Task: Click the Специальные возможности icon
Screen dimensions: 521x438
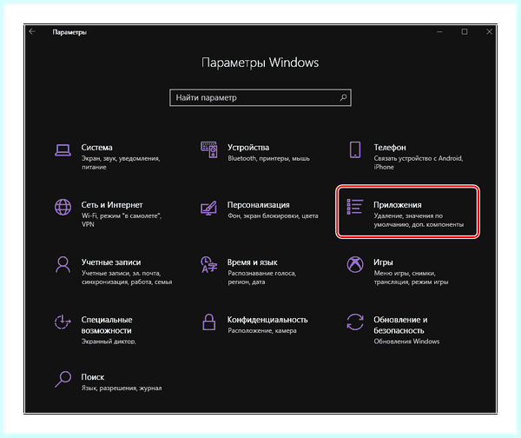Action: [x=63, y=322]
